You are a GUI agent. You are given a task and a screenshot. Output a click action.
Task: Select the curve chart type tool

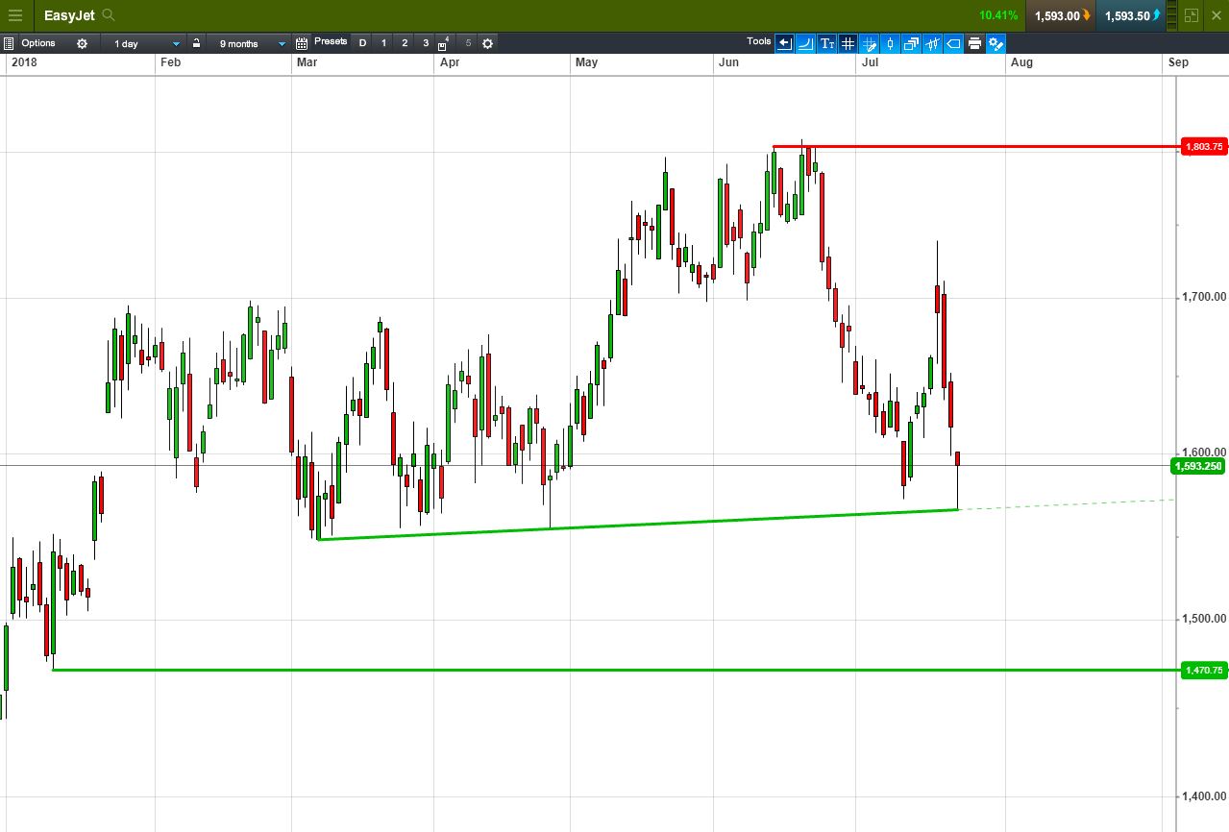tap(806, 43)
